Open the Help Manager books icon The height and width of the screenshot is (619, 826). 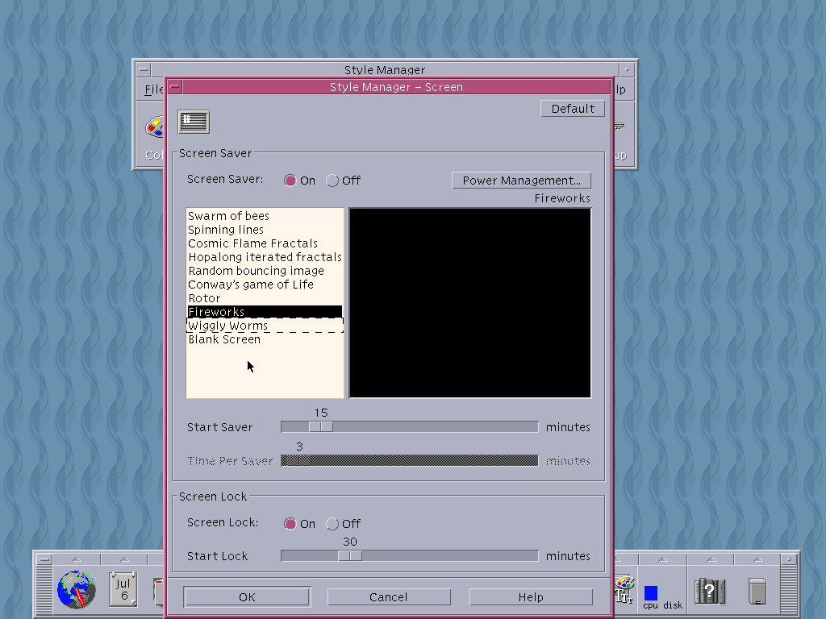[x=710, y=591]
